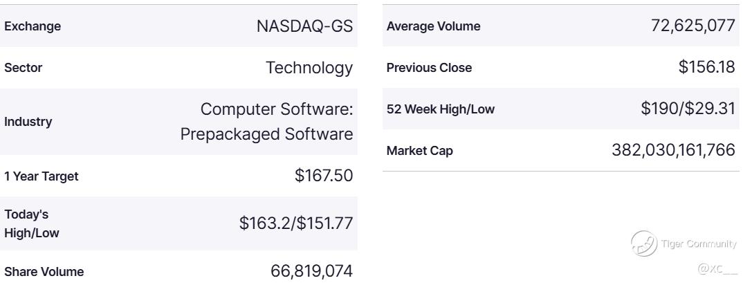Image resolution: width=752 pixels, height=285 pixels.
Task: Click the Today's High/Low label
Action: point(32,223)
